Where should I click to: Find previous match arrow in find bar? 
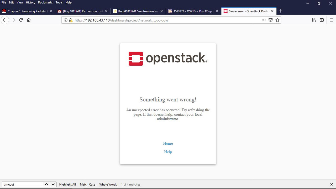pyautogui.click(x=46, y=184)
